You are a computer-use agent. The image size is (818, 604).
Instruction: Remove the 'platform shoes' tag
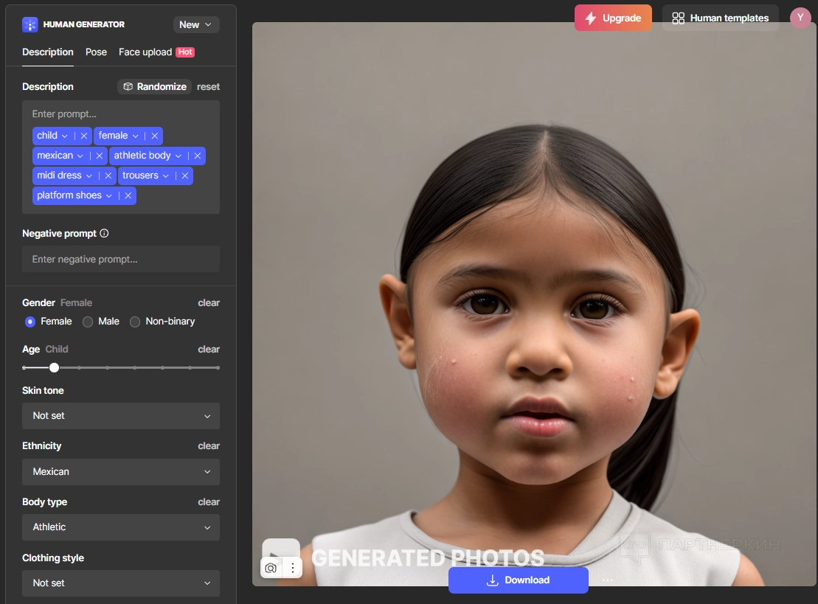(x=128, y=195)
